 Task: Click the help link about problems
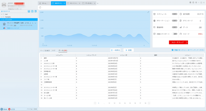pyautogui.click(x=189, y=50)
